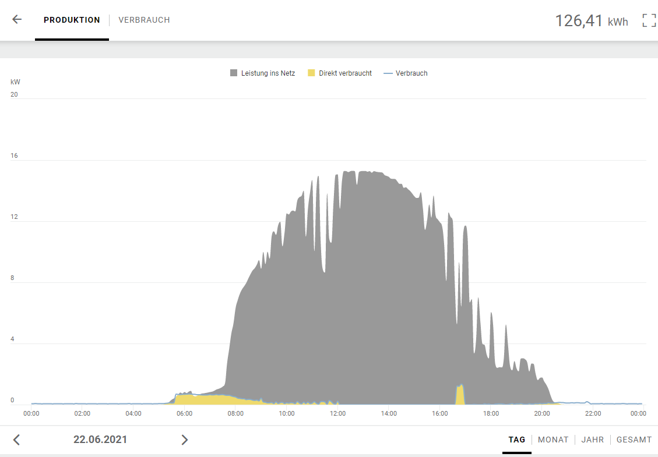Viewport: 658px width, 457px height.
Task: Click the 4 kW y-axis label
Action: tap(12, 339)
